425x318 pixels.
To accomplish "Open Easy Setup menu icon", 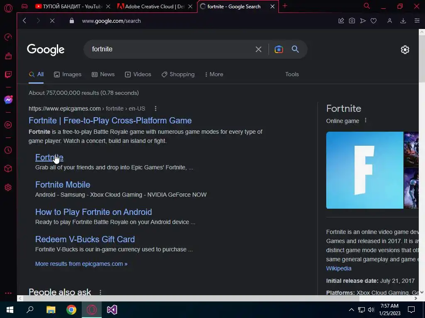I will click(x=417, y=21).
